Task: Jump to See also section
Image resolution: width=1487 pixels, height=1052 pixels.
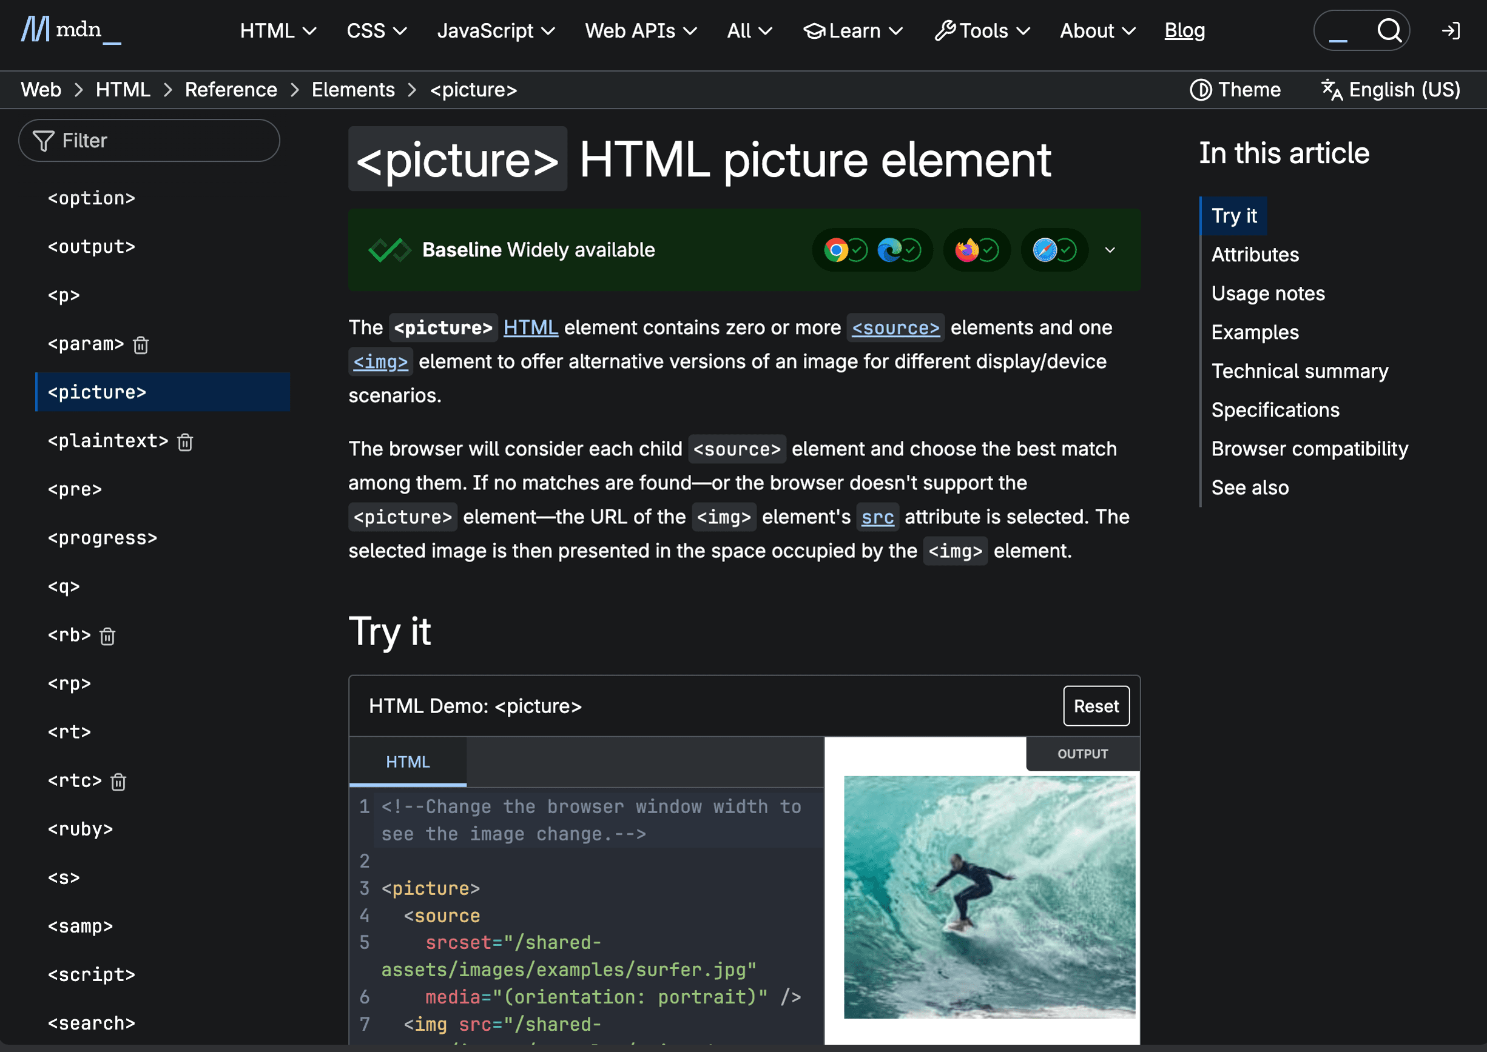Action: coord(1250,487)
